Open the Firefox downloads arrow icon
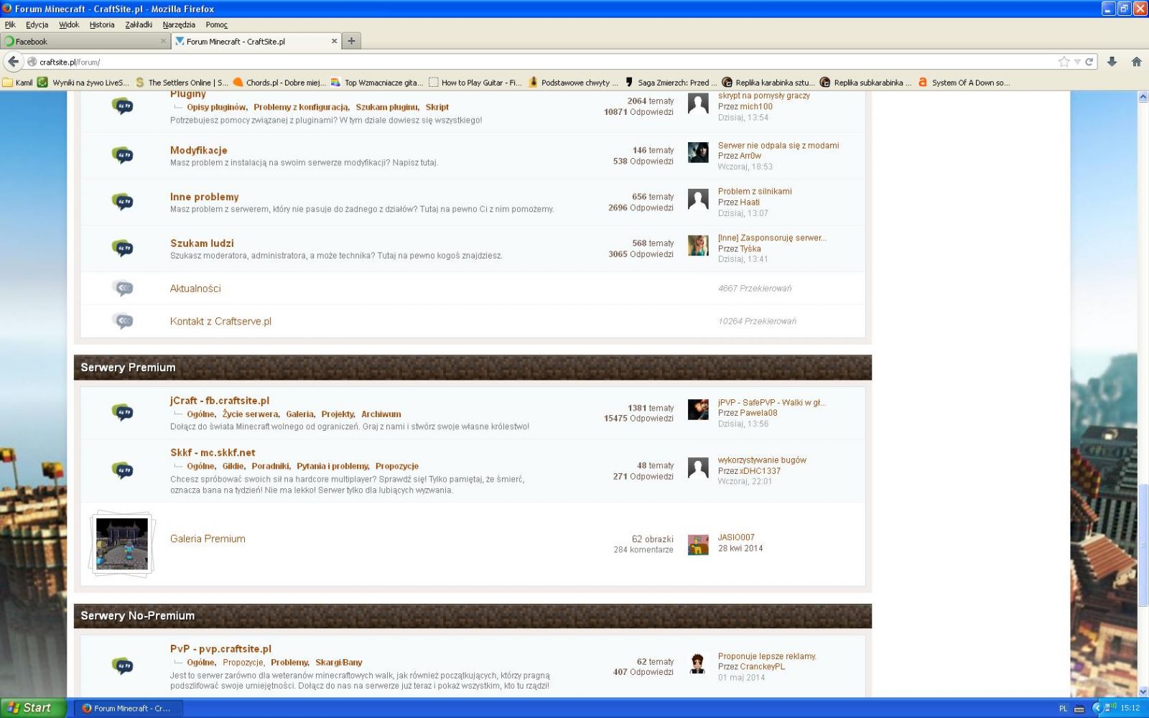 pos(1112,62)
